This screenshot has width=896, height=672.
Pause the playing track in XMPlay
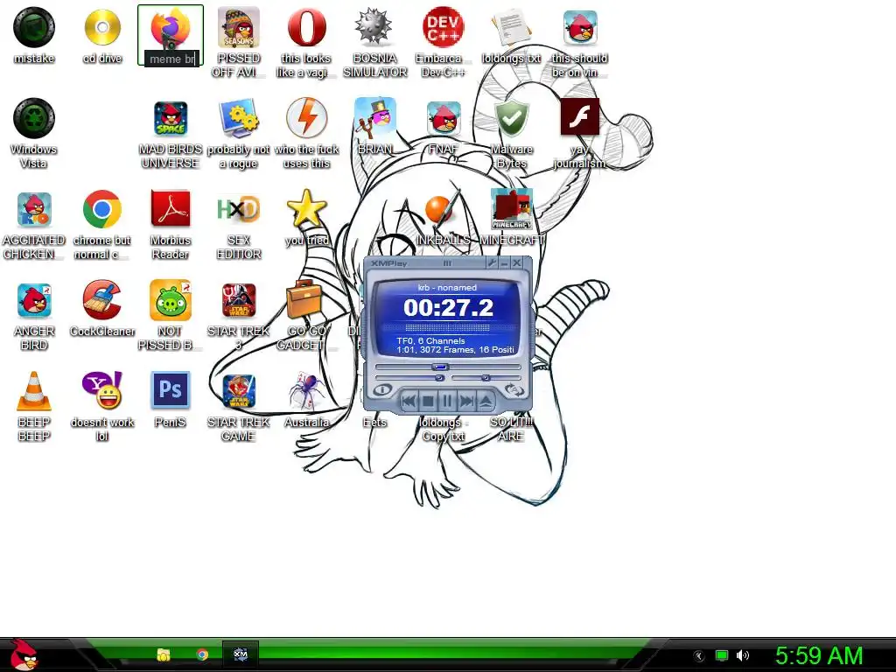coord(447,401)
